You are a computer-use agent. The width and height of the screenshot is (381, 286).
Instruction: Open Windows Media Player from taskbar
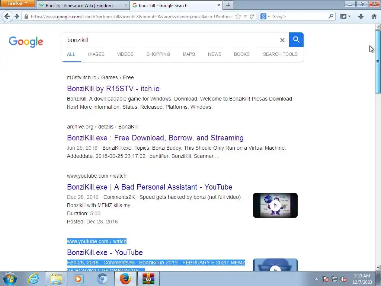pyautogui.click(x=79, y=279)
